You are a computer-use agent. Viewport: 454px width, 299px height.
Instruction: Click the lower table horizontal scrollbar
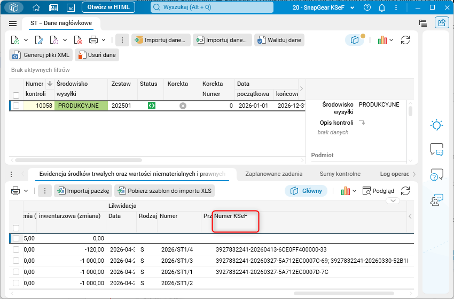tap(343, 294)
